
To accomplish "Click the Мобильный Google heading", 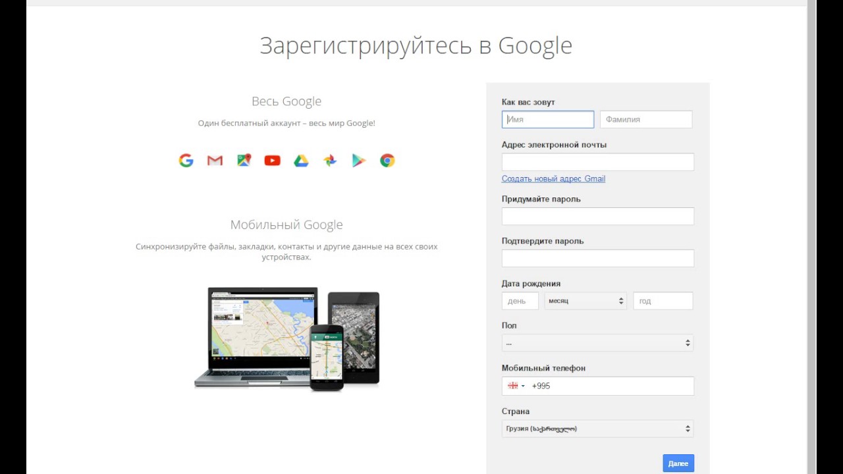I will 286,224.
